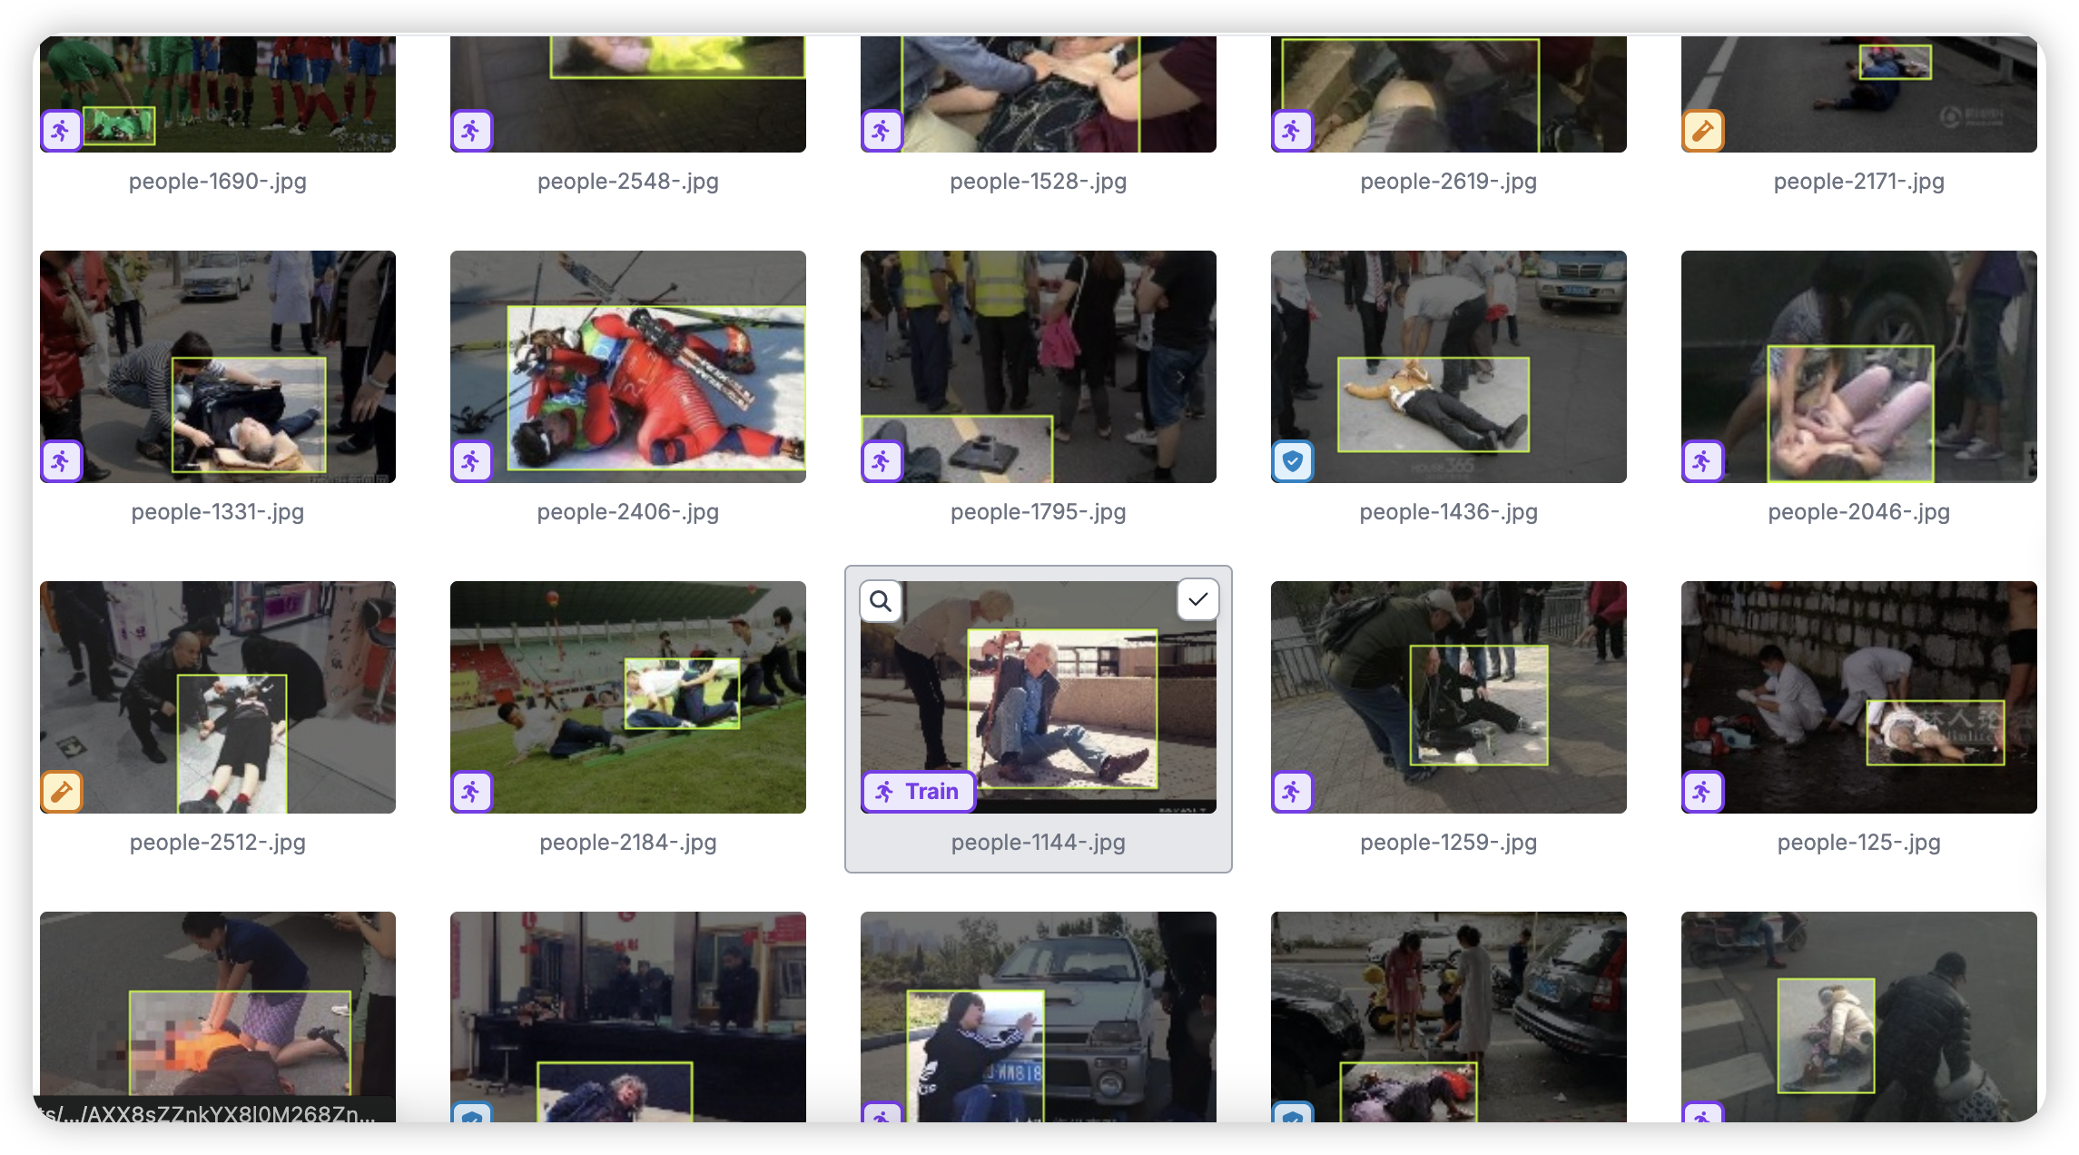
Task: Open the magnifier preview on people-1144-.jpg
Action: coord(881,600)
